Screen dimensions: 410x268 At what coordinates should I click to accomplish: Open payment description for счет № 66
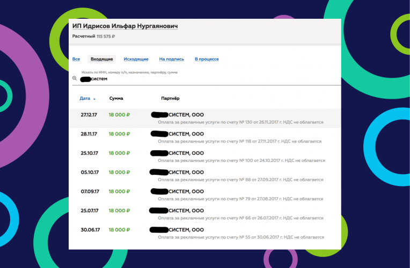240,218
